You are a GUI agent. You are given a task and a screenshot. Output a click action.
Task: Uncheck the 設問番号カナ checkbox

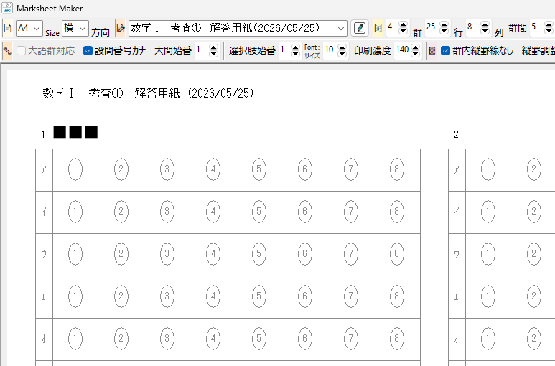point(88,51)
